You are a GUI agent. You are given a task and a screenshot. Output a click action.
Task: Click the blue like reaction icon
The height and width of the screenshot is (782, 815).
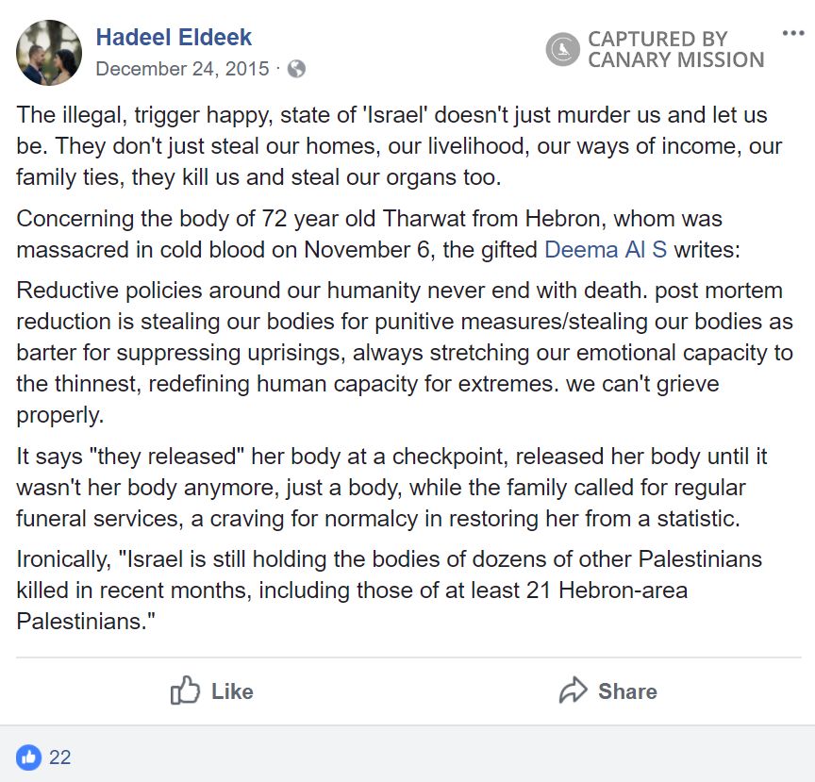pos(29,757)
